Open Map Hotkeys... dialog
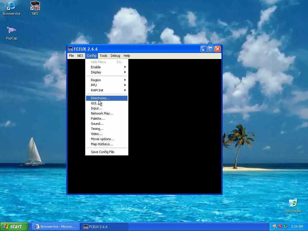This screenshot has width=308, height=231. point(107,144)
